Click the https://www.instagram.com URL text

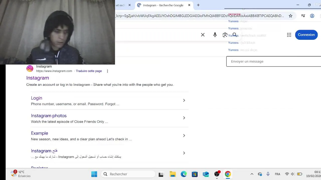[54, 71]
